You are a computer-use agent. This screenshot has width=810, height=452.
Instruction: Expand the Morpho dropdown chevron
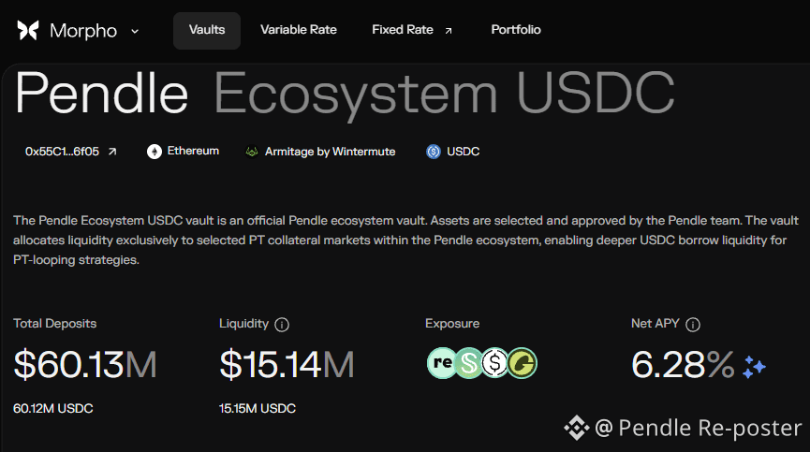click(135, 32)
